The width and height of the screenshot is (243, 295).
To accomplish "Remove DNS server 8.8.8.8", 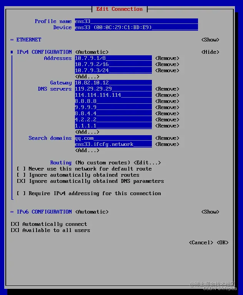I will click(x=167, y=101).
